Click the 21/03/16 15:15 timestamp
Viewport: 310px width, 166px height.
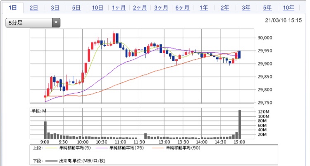(x=283, y=20)
